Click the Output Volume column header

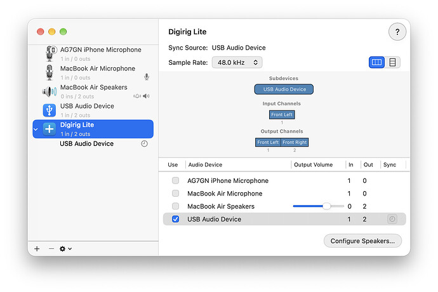pyautogui.click(x=313, y=165)
